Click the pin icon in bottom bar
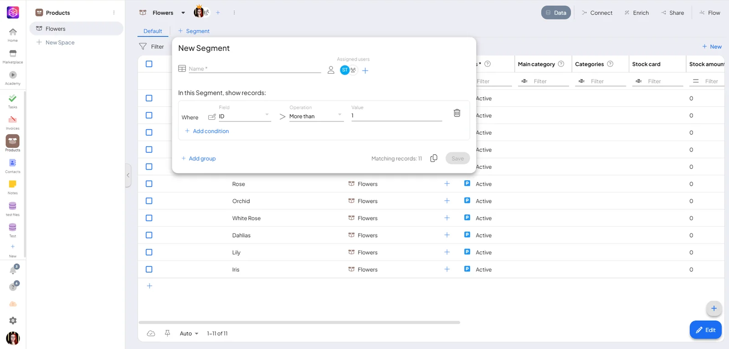729x349 pixels. (167, 333)
